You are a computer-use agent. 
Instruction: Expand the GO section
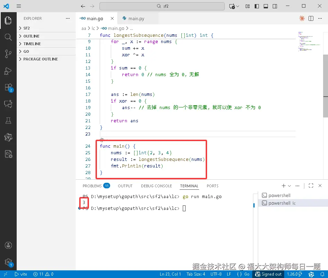[x=46, y=51]
